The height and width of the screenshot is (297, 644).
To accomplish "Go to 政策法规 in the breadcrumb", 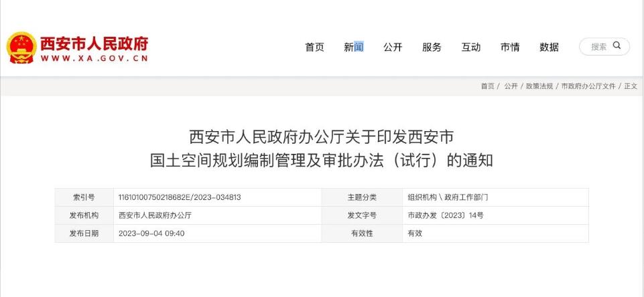I will click(x=539, y=86).
